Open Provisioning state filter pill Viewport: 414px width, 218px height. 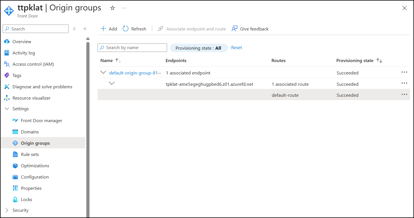tap(198, 48)
